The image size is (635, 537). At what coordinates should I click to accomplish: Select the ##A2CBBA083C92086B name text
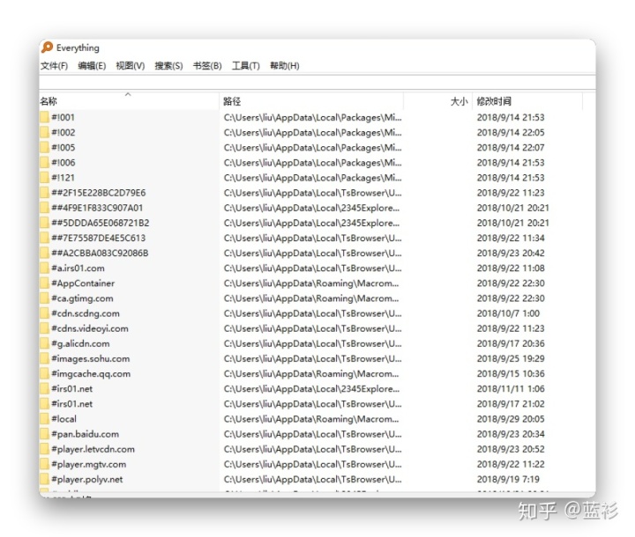click(x=100, y=254)
